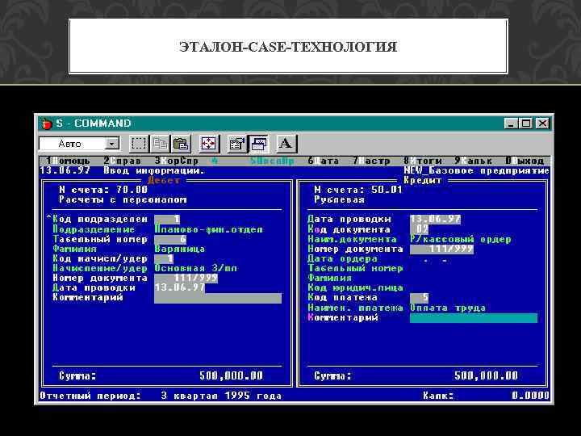Open the Properties toolbar icon
The height and width of the screenshot is (436, 581).
pos(236,144)
